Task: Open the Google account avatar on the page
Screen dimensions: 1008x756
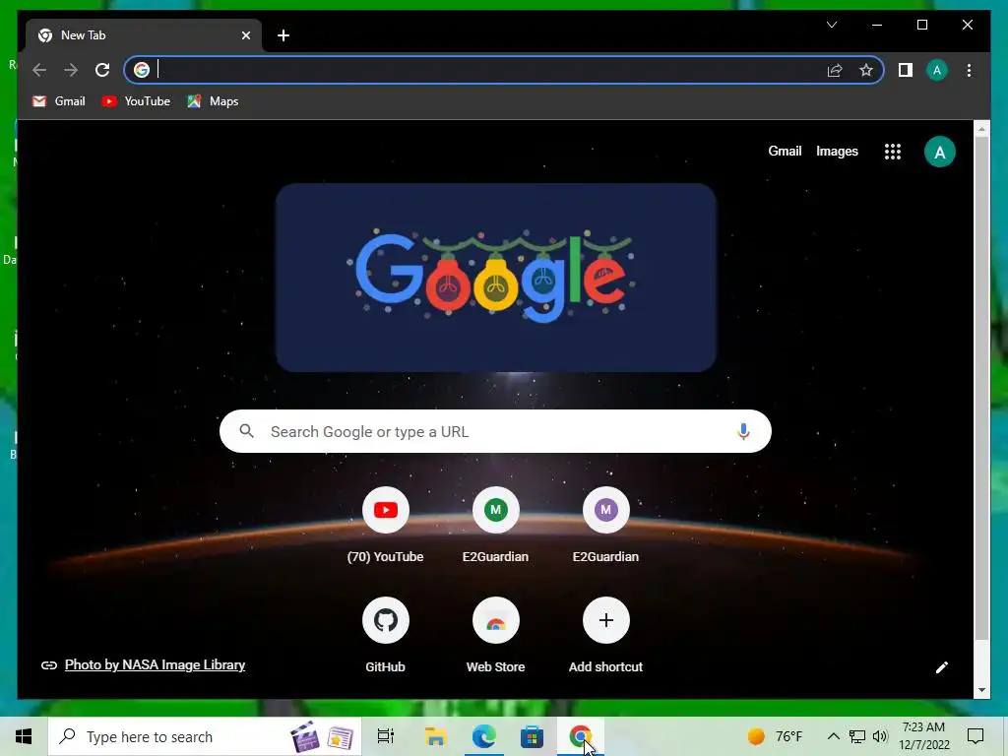Action: tap(939, 152)
